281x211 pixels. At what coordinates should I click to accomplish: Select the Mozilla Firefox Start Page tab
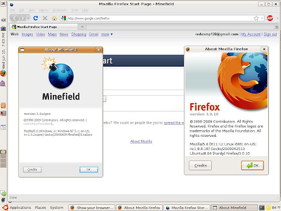pos(43,27)
